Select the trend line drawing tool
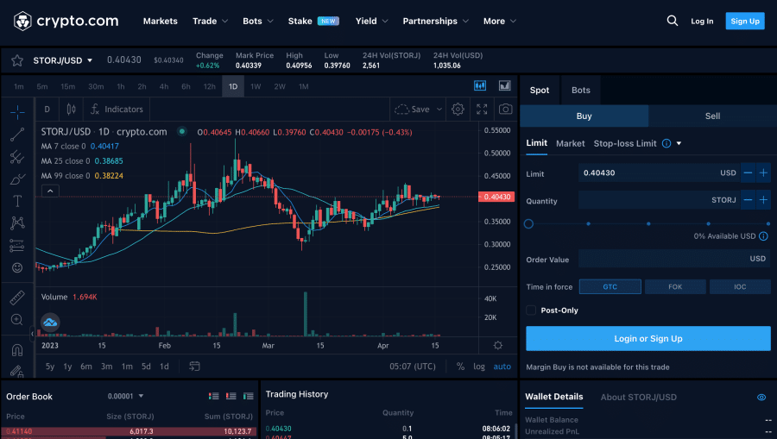The image size is (777, 439). coord(17,135)
